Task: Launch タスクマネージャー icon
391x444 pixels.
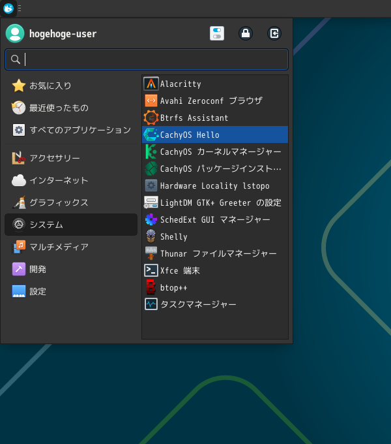Action: point(151,304)
